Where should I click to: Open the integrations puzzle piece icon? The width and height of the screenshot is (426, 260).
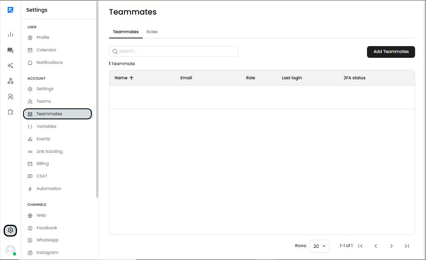coord(11,112)
